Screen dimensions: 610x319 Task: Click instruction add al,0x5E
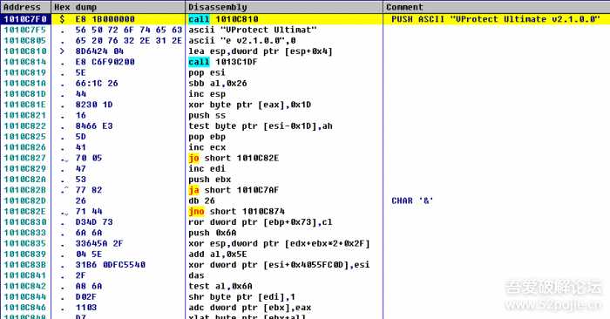click(218, 255)
